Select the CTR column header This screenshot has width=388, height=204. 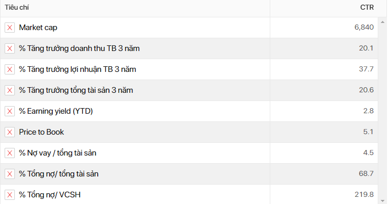coord(367,8)
